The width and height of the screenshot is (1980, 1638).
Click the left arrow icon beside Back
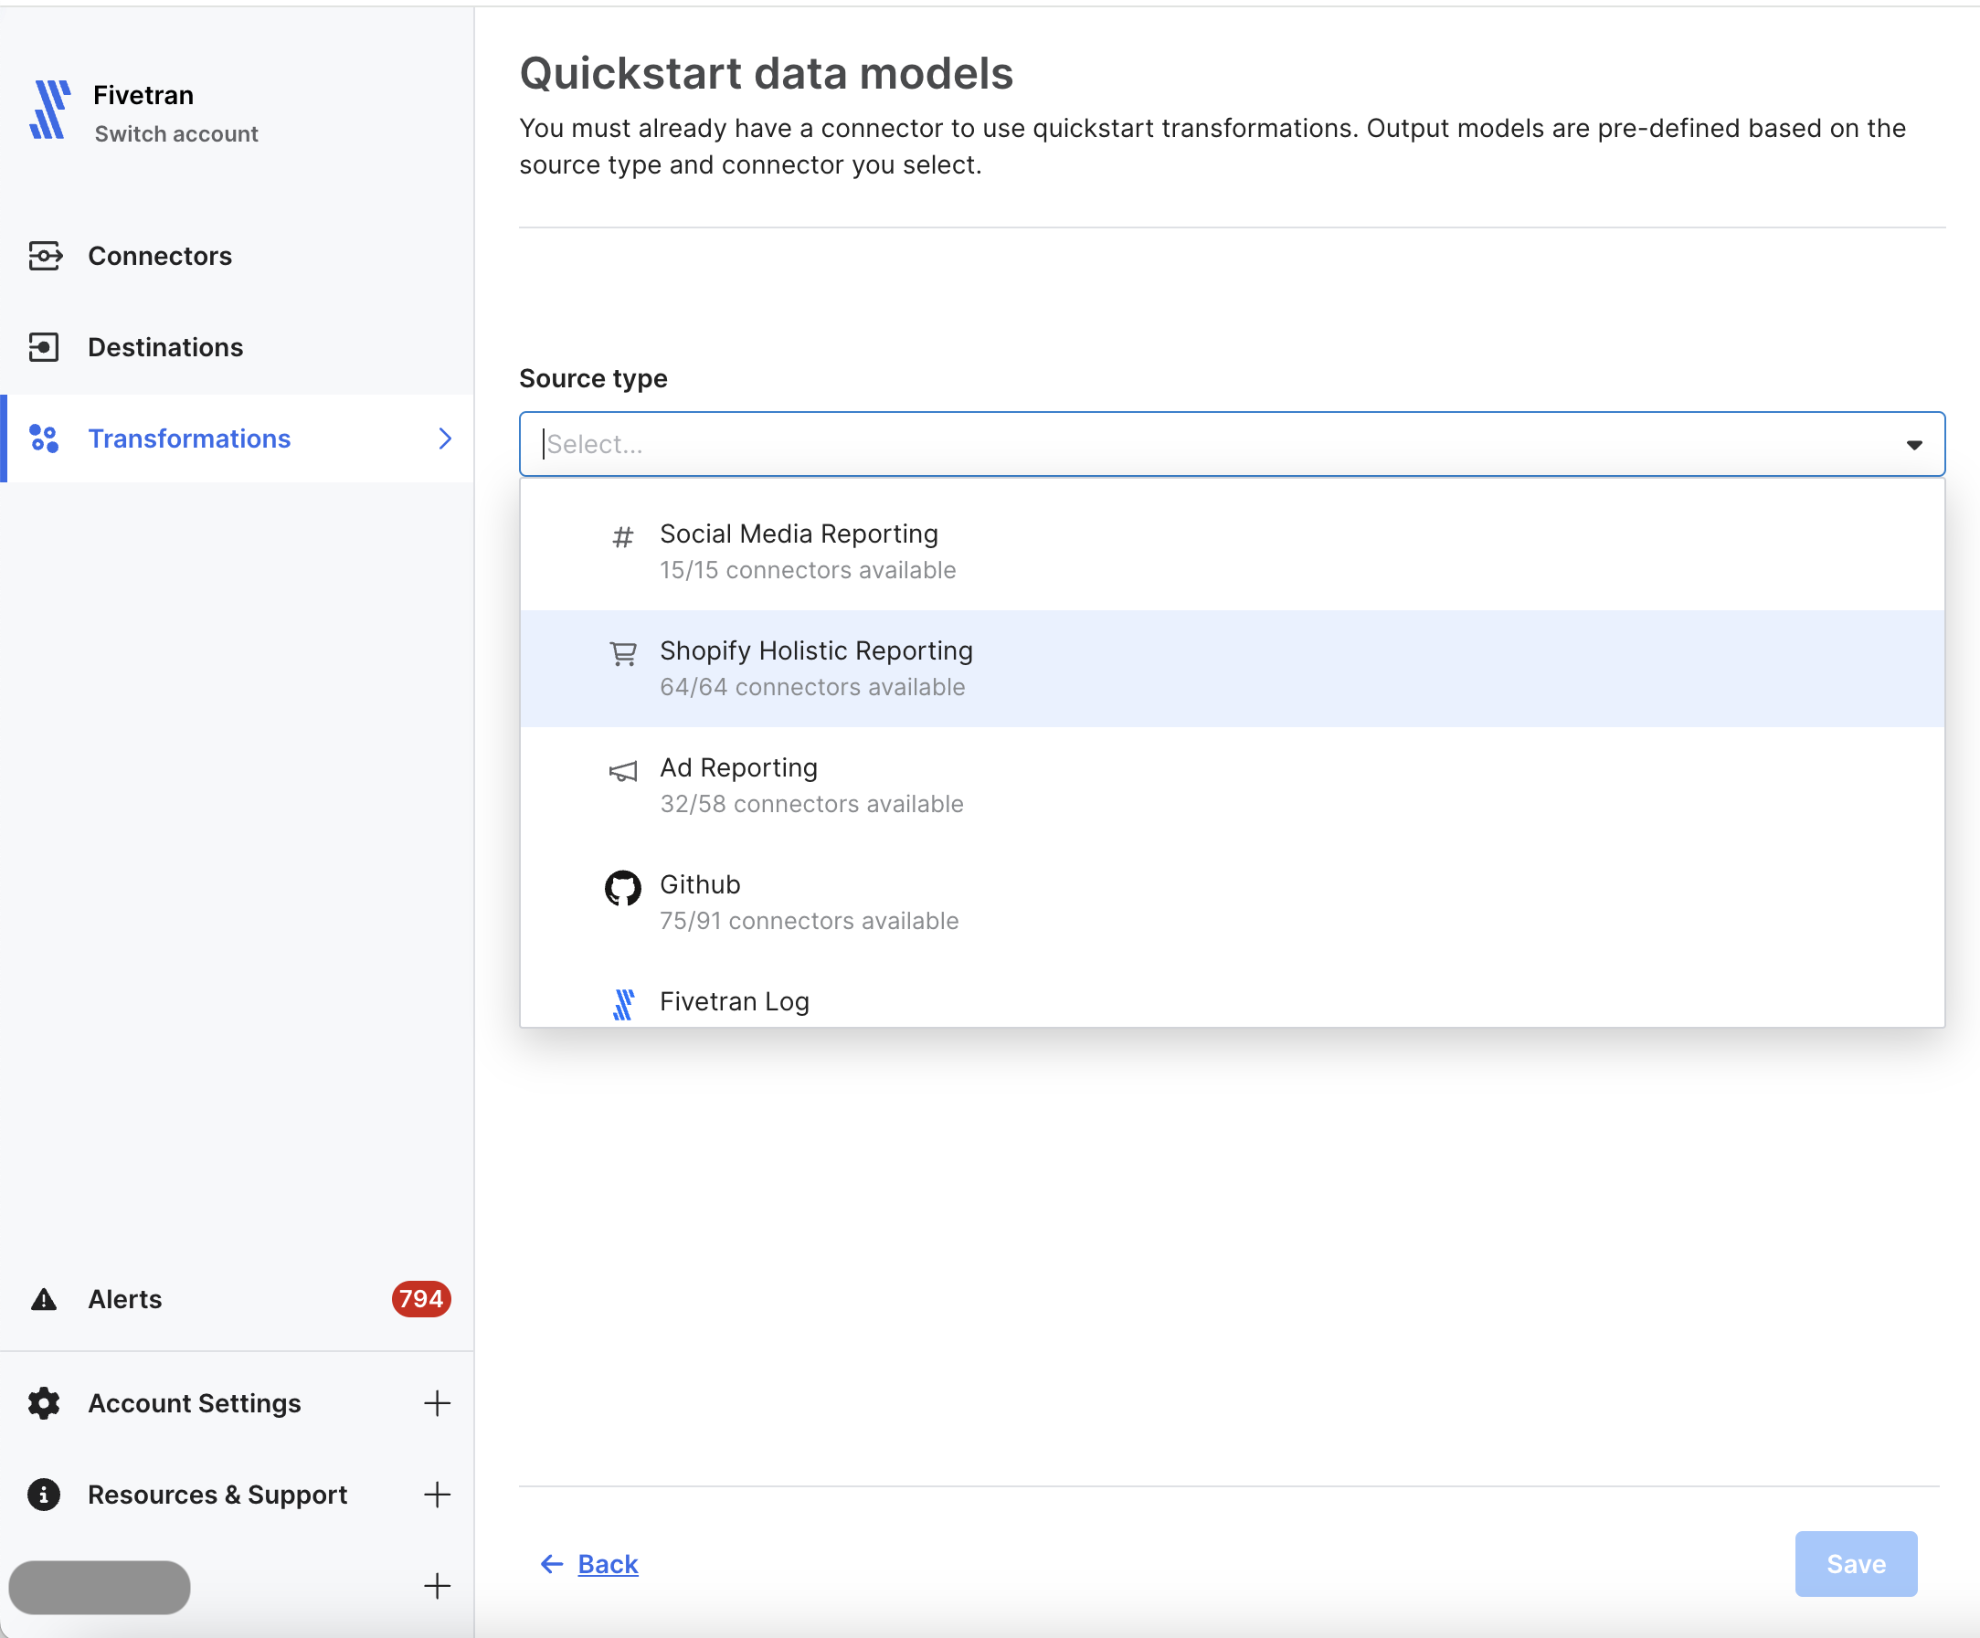click(552, 1565)
